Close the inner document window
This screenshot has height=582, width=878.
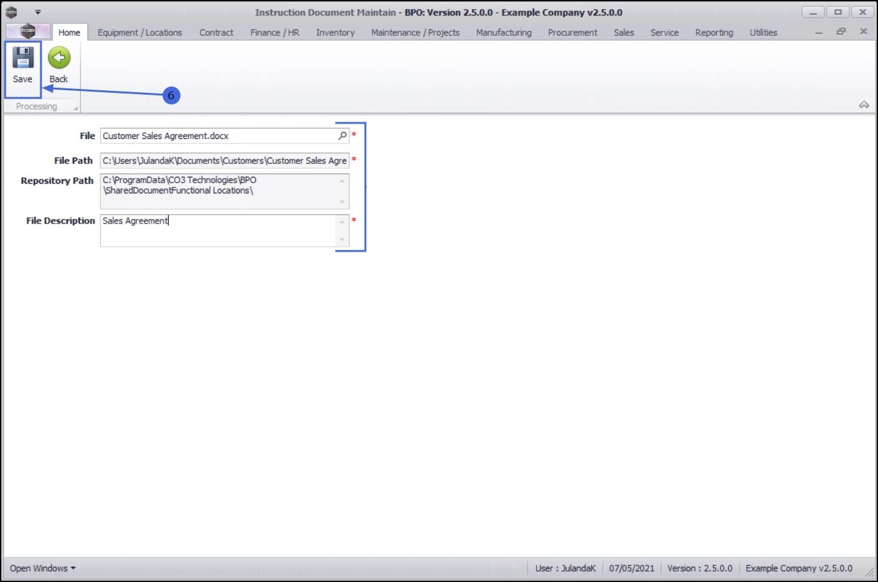click(x=863, y=31)
